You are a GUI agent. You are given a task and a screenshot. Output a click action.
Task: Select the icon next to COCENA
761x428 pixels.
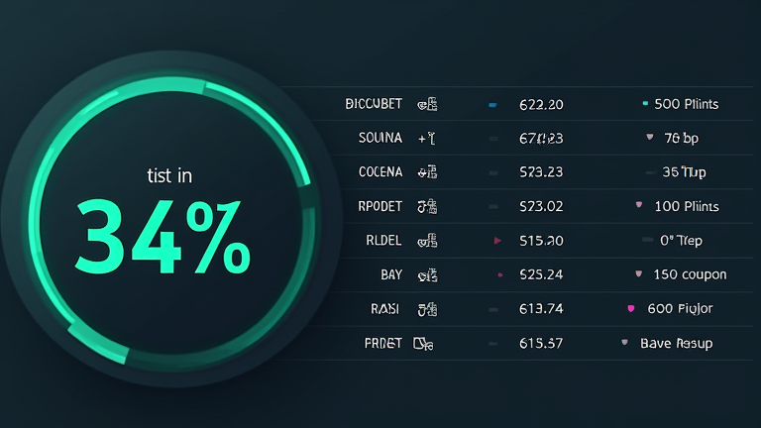coord(427,172)
